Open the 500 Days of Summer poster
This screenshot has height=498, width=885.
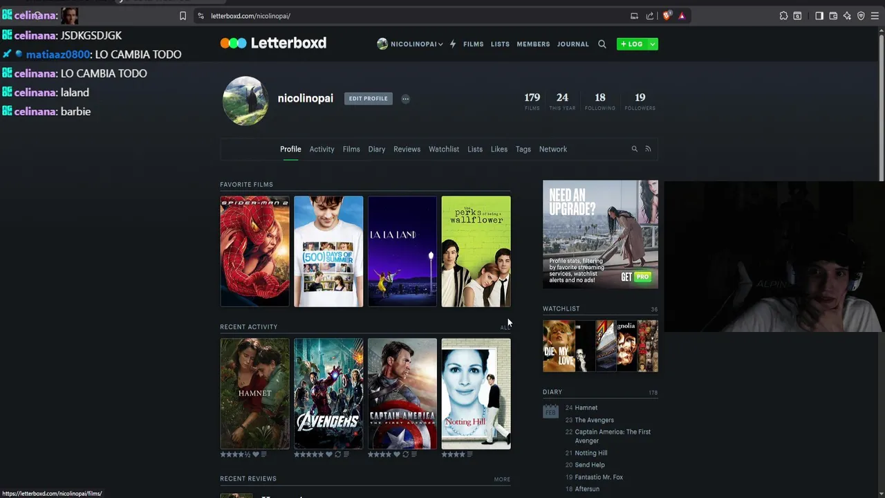point(328,251)
